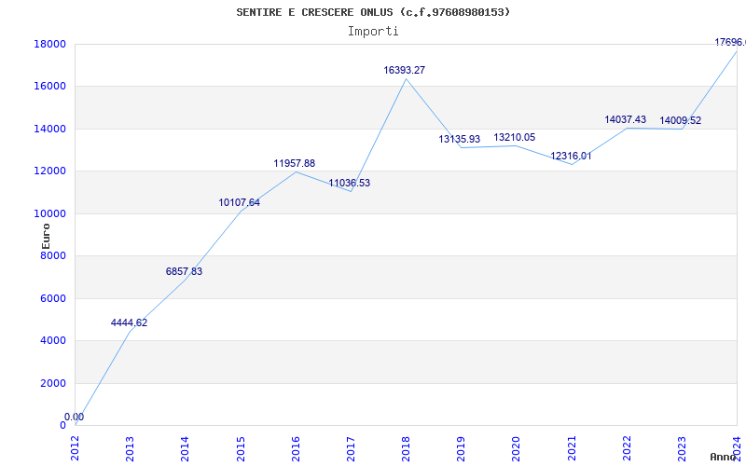Click y-axis tick 10000
Screen dimensions: 746x466
click(x=49, y=214)
